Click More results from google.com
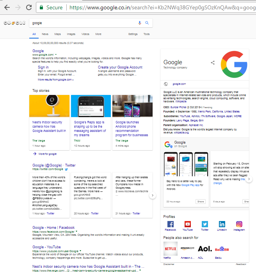Viewport: 256px width, 272px height. tap(56, 80)
